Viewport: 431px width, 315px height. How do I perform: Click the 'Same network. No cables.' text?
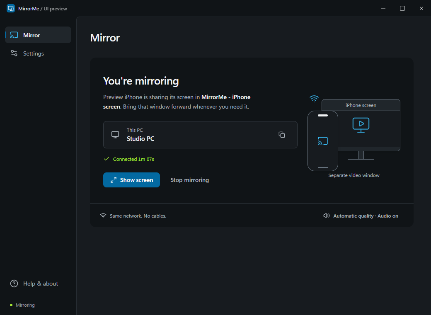coord(138,216)
